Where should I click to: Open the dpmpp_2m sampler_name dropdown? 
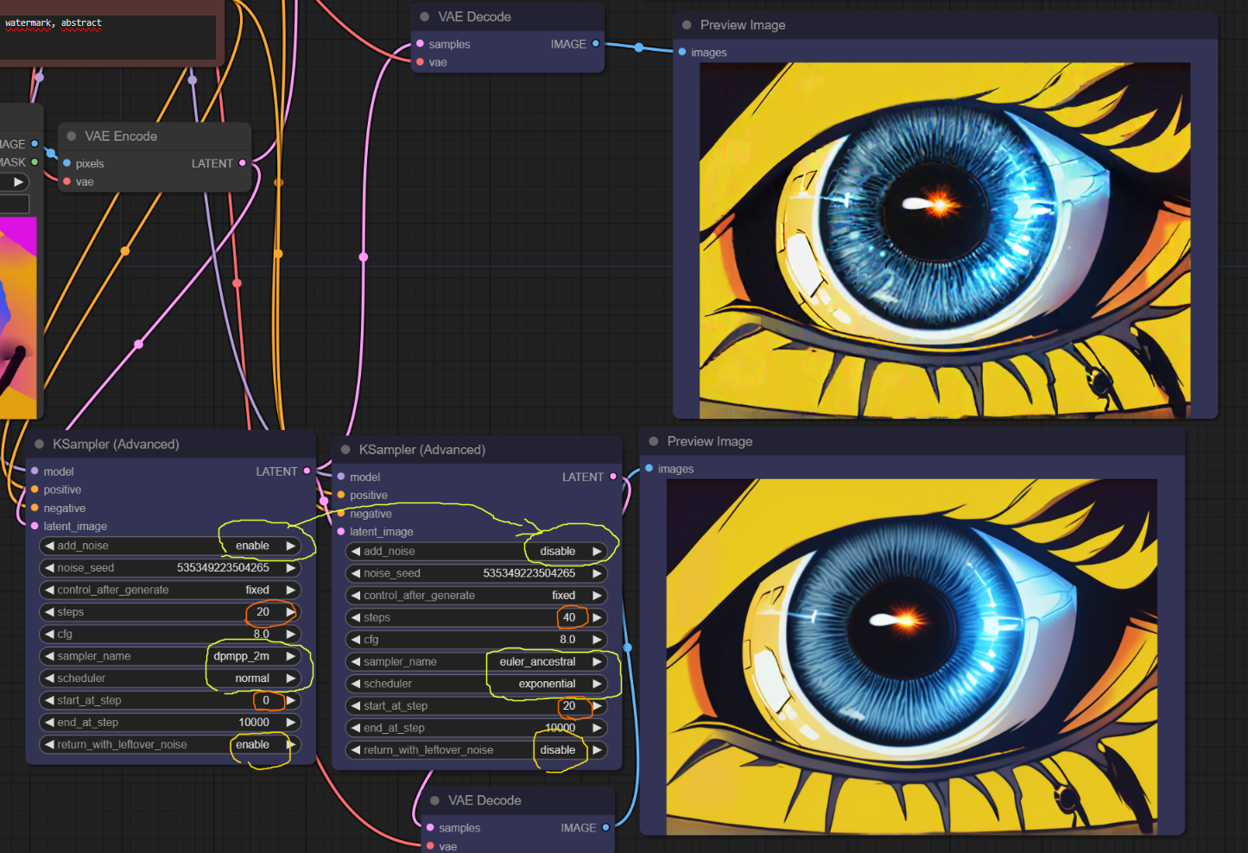pos(170,656)
